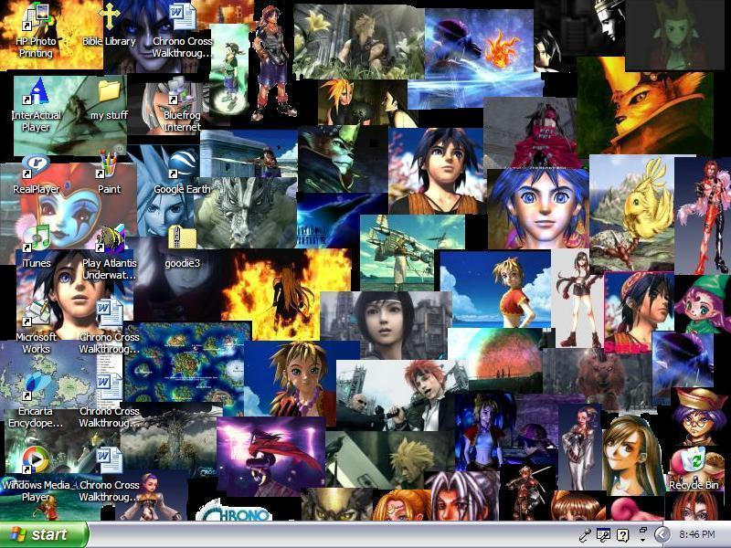The image size is (731, 548).
Task: Open the iTunes desktop shortcut
Action: tap(36, 248)
